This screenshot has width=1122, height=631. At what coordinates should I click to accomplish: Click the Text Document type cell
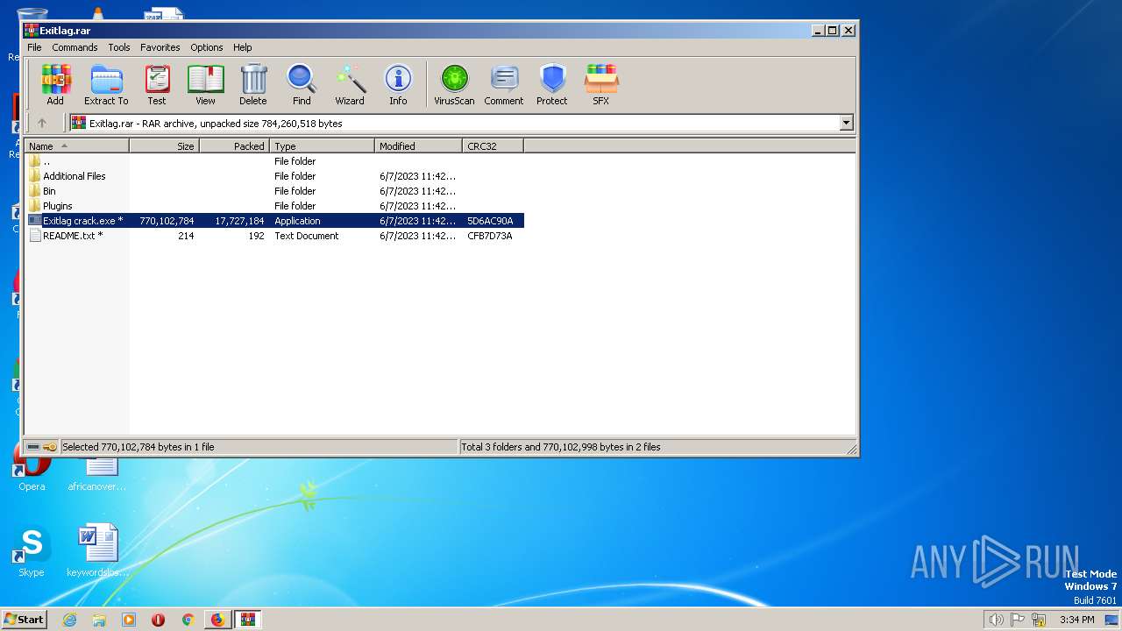point(307,236)
